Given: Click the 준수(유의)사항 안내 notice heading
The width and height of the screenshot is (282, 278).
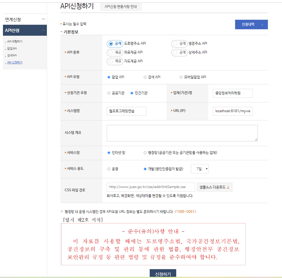Looking at the screenshot, I should point(153,231).
